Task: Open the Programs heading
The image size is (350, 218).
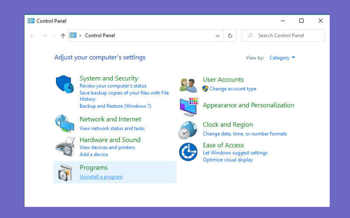Action: [94, 167]
